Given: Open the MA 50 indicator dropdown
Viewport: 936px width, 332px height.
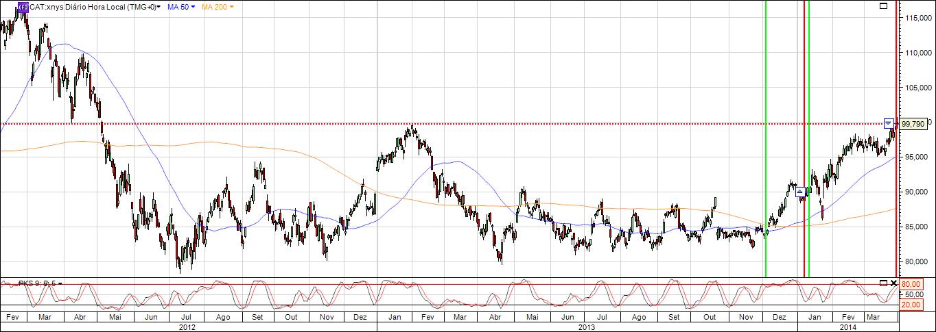Looking at the screenshot, I should click(194, 7).
